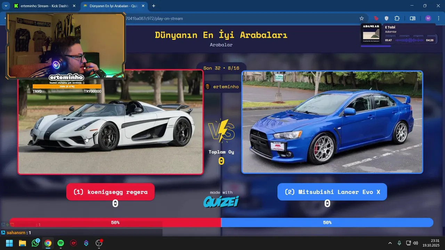Open the reading mode book icon
This screenshot has width=445, height=250.
(x=413, y=18)
